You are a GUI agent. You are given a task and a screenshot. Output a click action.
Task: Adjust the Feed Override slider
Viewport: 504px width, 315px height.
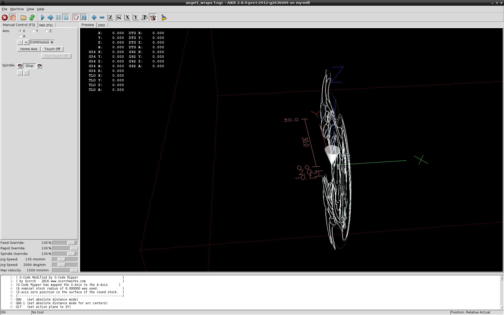(71, 243)
